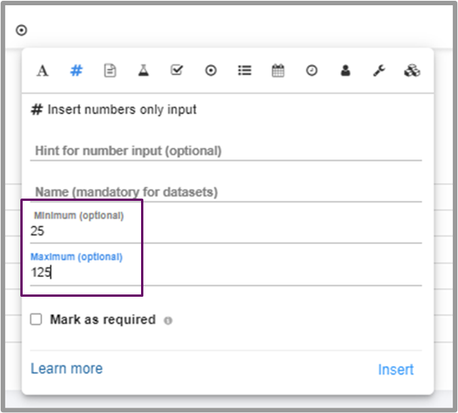Choose the checkbox input type icon

[x=177, y=71]
